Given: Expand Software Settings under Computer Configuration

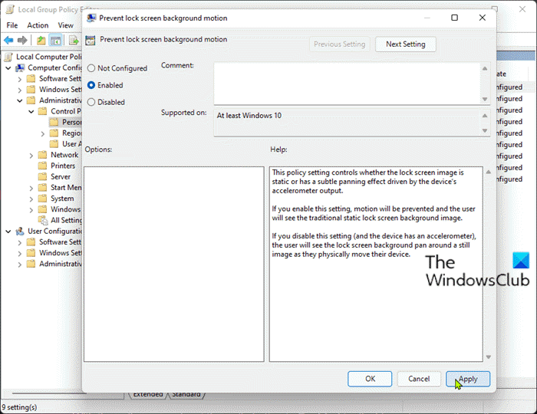Looking at the screenshot, I should pos(19,80).
